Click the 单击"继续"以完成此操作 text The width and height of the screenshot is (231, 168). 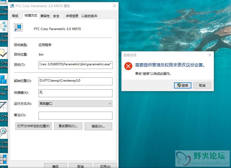(153, 73)
